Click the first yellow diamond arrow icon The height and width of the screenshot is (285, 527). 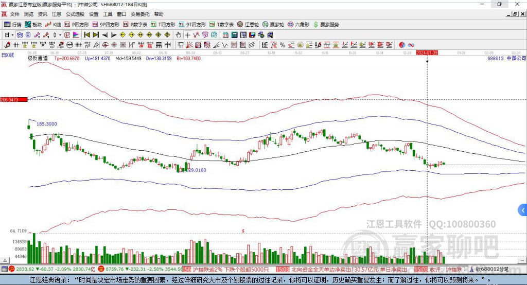click(x=122, y=35)
